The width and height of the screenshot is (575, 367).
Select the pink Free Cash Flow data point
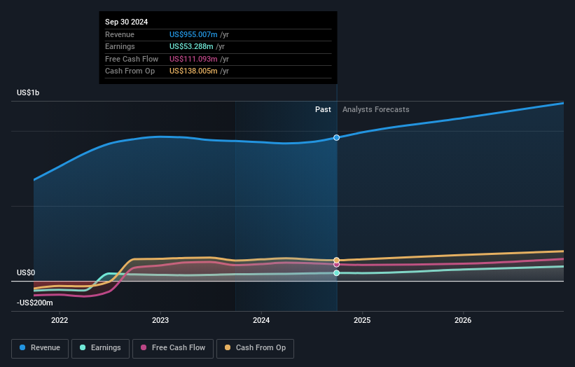(x=336, y=264)
